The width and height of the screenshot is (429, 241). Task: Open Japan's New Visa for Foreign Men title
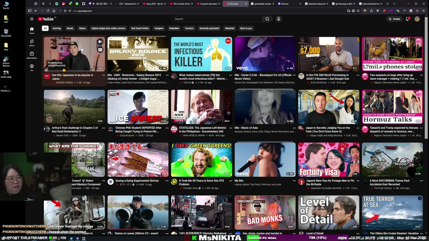(x=330, y=182)
